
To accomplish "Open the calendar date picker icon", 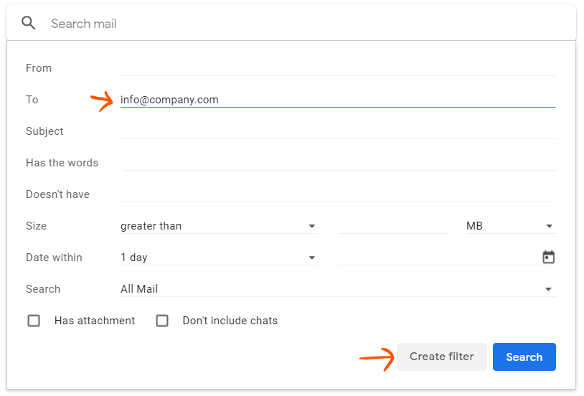I will (x=548, y=258).
